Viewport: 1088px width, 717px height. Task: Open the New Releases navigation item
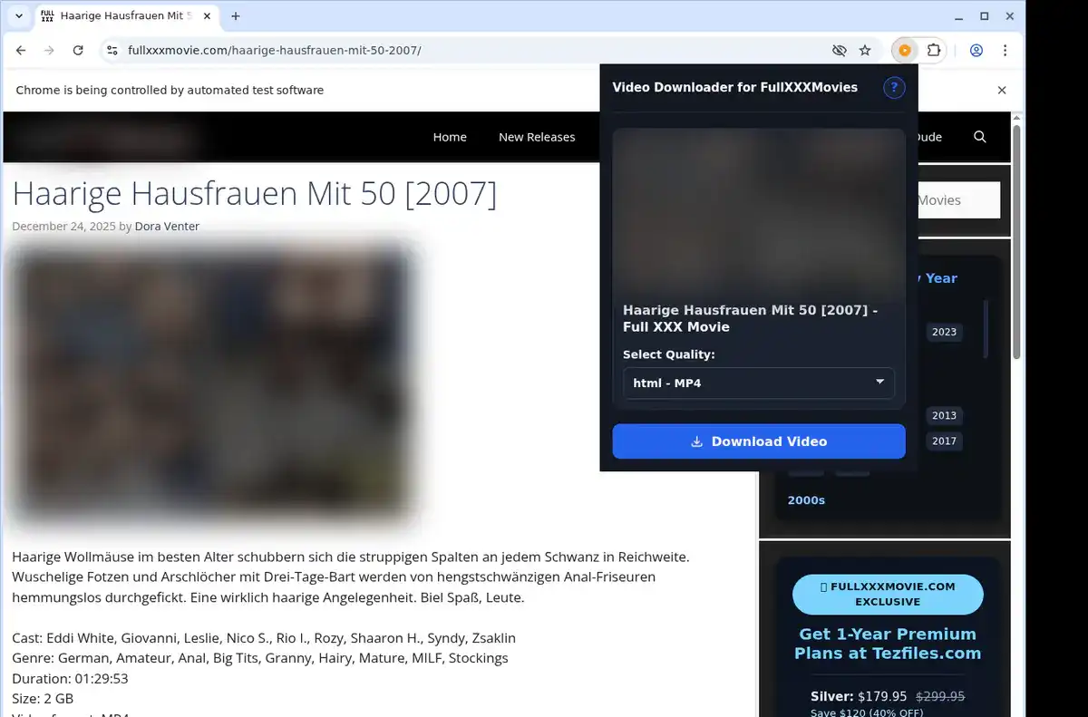pos(537,137)
